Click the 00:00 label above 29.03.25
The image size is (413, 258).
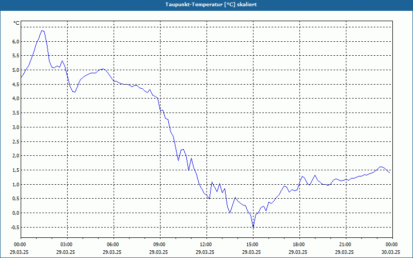click(20, 245)
